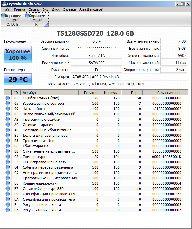Open the Язык(Language) menu
This screenshot has width=192, height=229.
[91, 9]
